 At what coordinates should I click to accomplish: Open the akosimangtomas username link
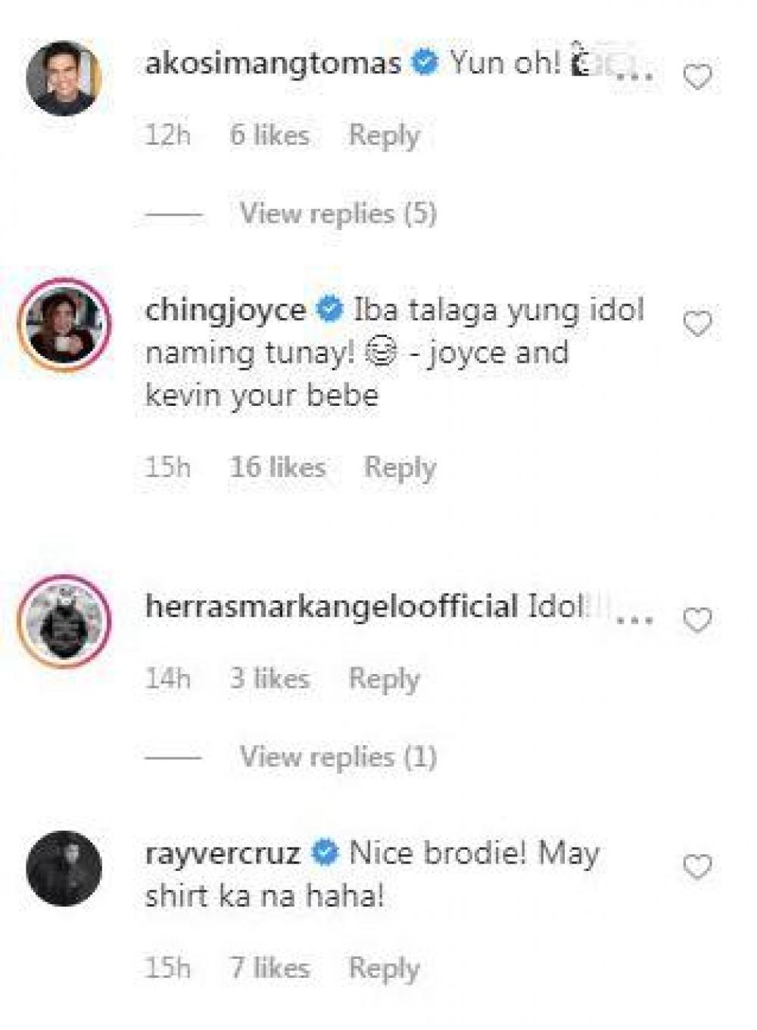click(x=273, y=63)
